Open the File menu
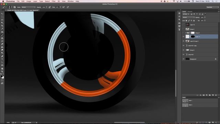 (x=18, y=1)
